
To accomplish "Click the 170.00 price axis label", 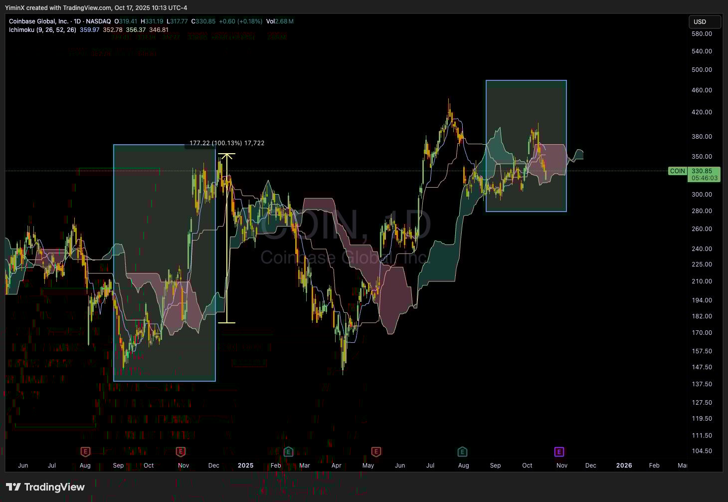I will pyautogui.click(x=702, y=333).
